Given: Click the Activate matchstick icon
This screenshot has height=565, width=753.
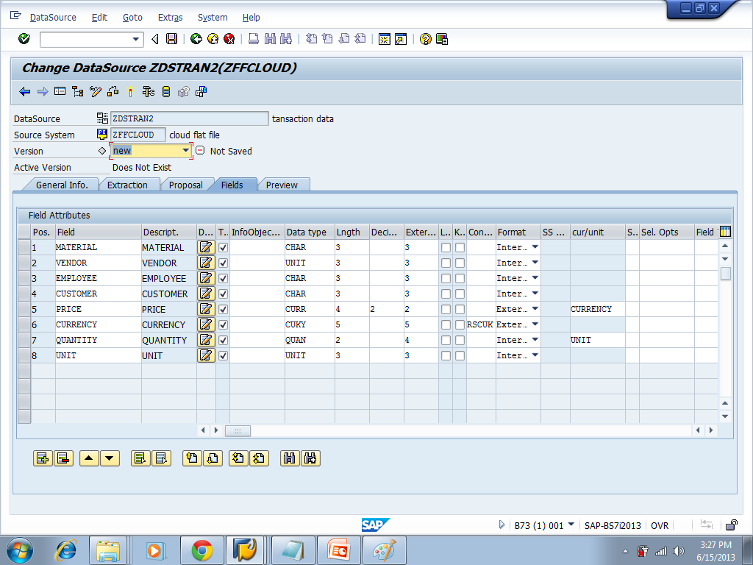Looking at the screenshot, I should (131, 91).
